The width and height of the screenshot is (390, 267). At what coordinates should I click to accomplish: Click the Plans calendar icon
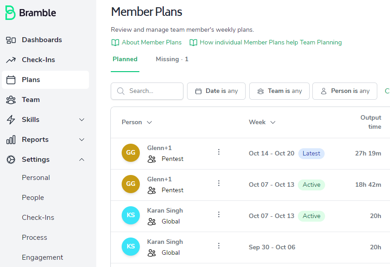11,80
